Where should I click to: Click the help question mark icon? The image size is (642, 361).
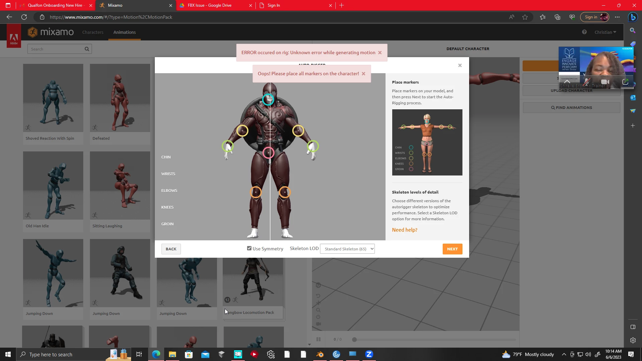[584, 32]
